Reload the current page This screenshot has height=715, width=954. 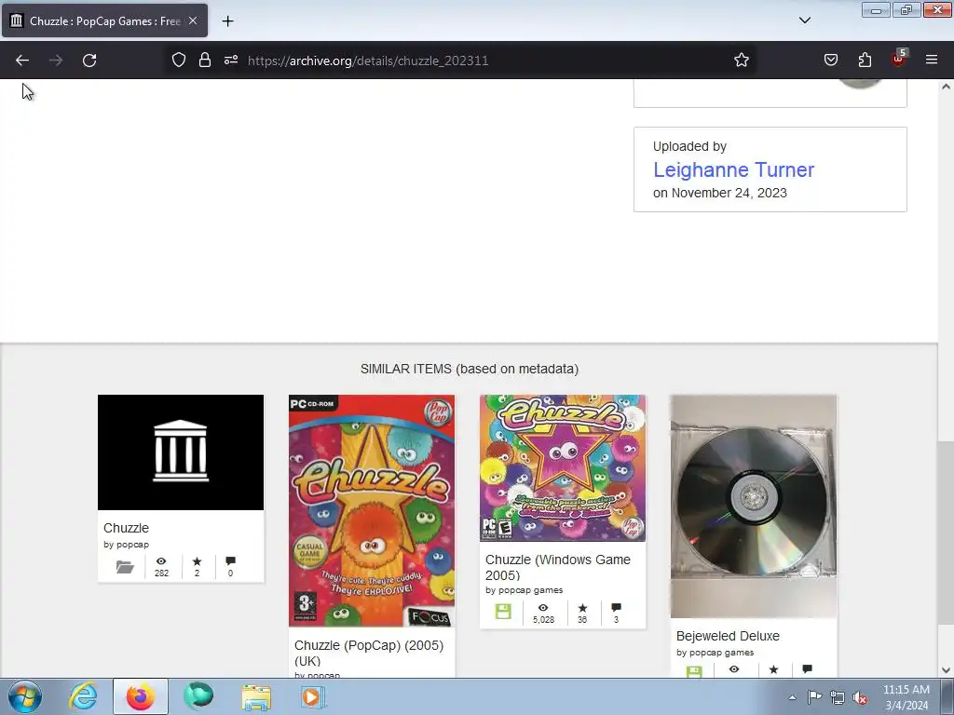point(89,61)
